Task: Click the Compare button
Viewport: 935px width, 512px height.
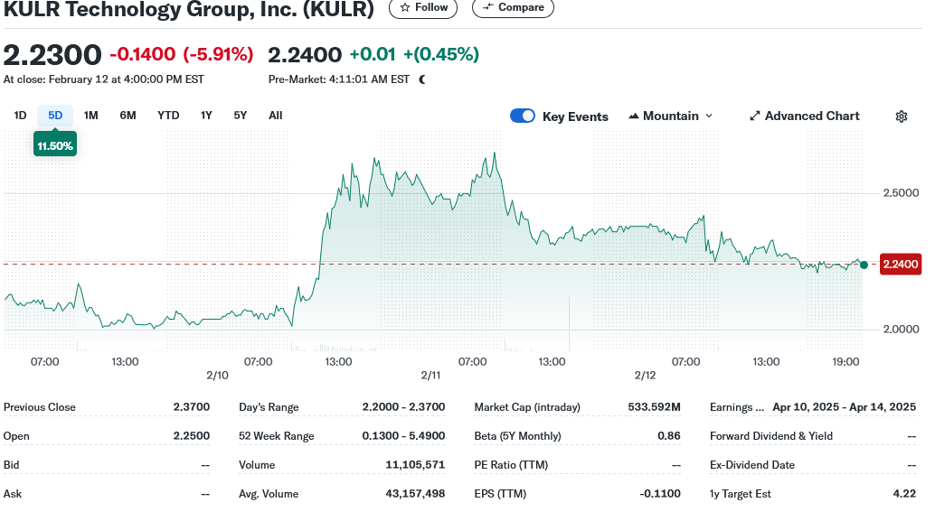Action: (513, 8)
